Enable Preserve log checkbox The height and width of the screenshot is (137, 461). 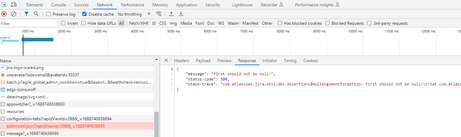click(49, 14)
